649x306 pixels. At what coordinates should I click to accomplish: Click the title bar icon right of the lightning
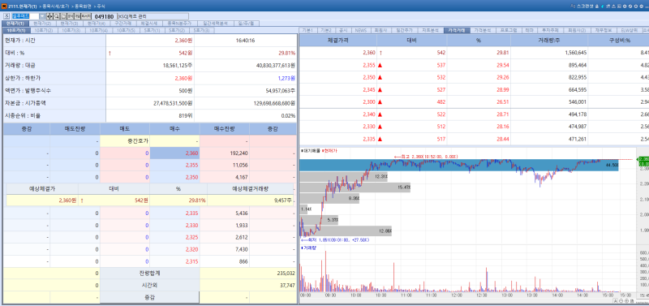pos(608,6)
